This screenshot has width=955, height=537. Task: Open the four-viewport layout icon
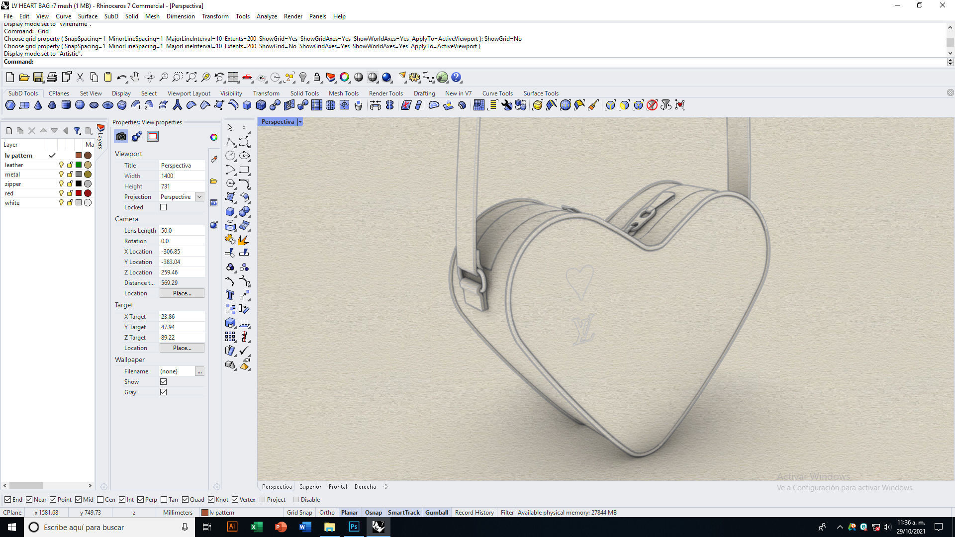pos(233,78)
